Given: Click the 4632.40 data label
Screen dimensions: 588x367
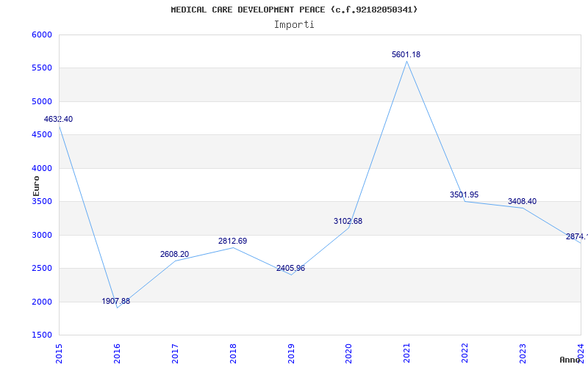Looking at the screenshot, I should [x=58, y=120].
